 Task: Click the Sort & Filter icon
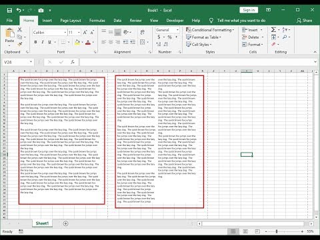285,29
